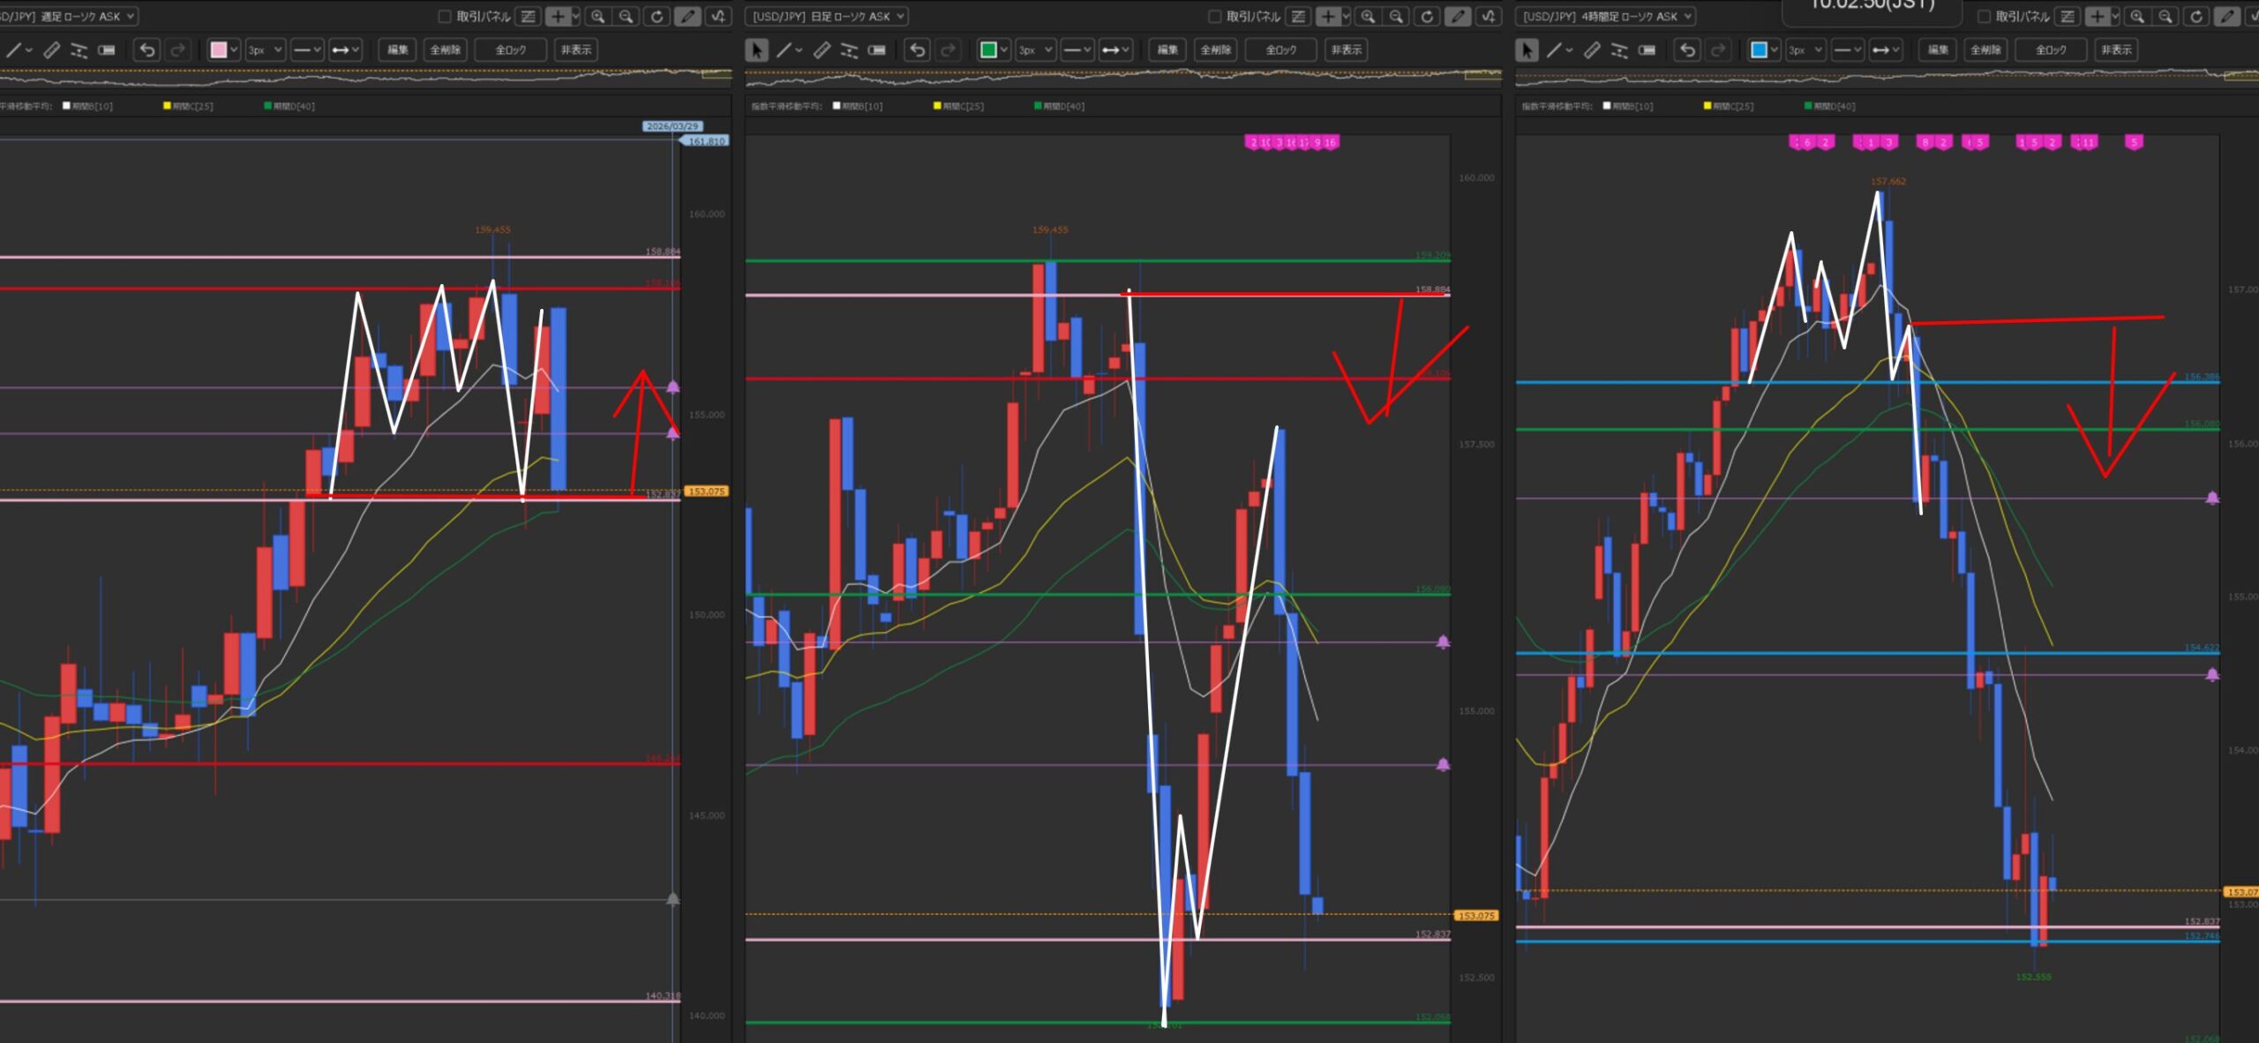2259x1043 pixels.
Task: Click the green color swatch in daily toolbar
Action: [988, 50]
